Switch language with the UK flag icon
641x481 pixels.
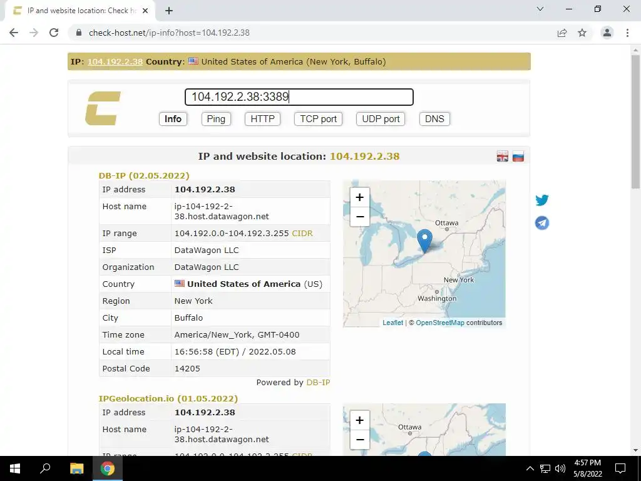coord(503,156)
